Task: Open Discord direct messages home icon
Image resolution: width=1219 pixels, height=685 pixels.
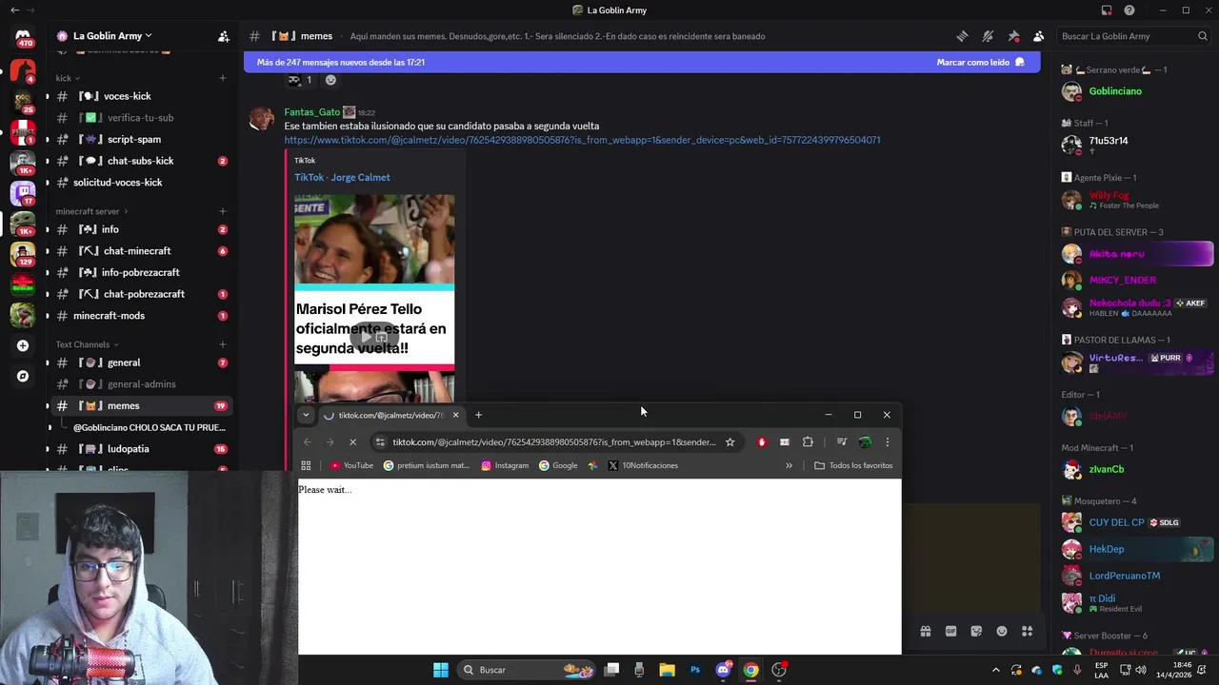Action: 23,36
